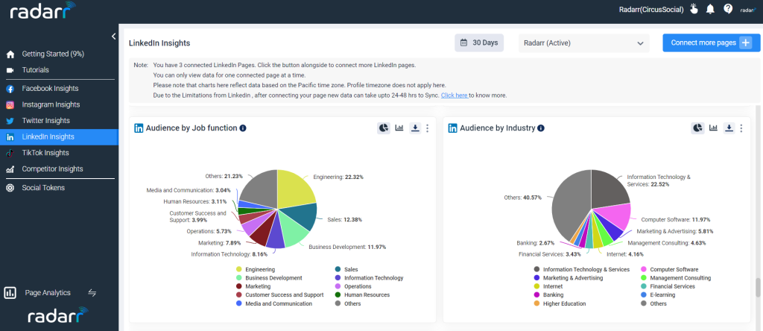Click the pointing hand icon in the header

[x=694, y=9]
